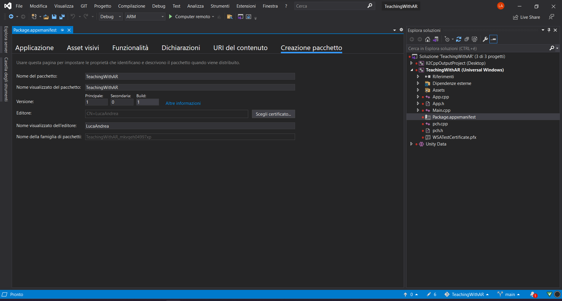Pin the Esplora soluzioni panel
The width and height of the screenshot is (562, 301).
click(x=549, y=30)
